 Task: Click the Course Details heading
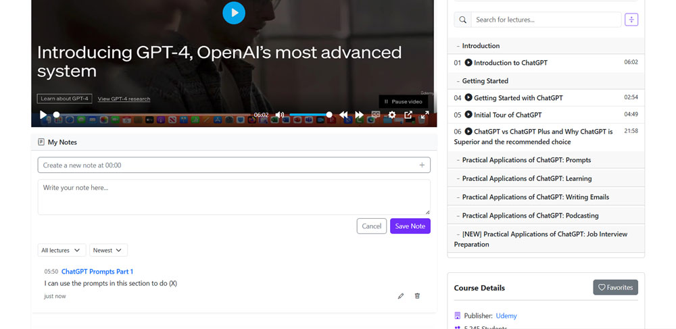[x=479, y=288]
